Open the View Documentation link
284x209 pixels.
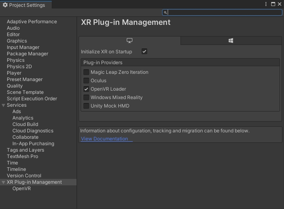(x=104, y=139)
